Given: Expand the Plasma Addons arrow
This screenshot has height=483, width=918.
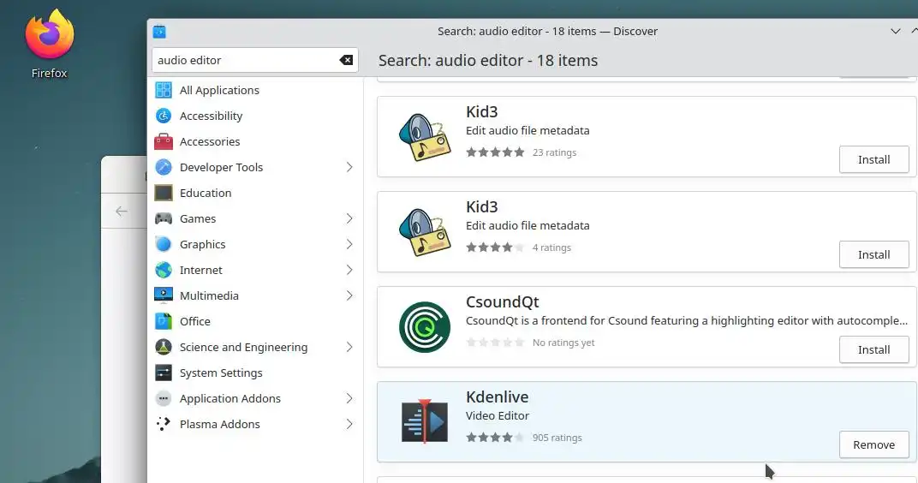Looking at the screenshot, I should [349, 424].
